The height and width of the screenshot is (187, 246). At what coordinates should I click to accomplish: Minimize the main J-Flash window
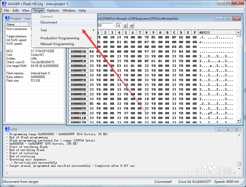coord(221,3)
